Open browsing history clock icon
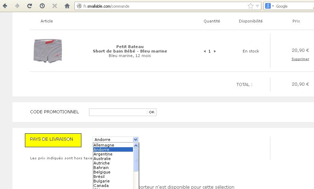This screenshot has width=314, height=189. (x=42, y=6)
